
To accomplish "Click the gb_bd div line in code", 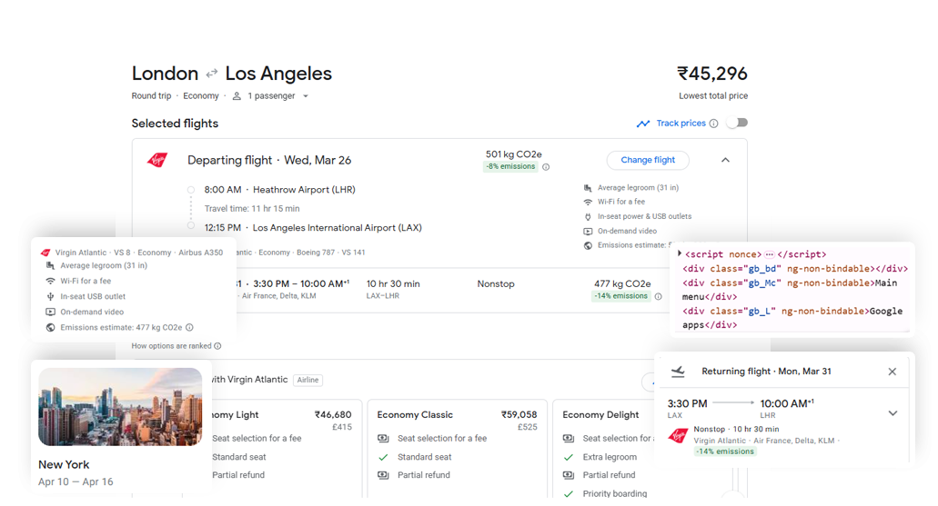I will [795, 269].
